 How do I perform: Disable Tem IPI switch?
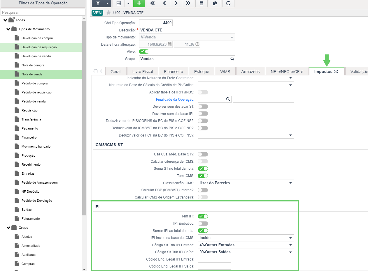(203, 216)
